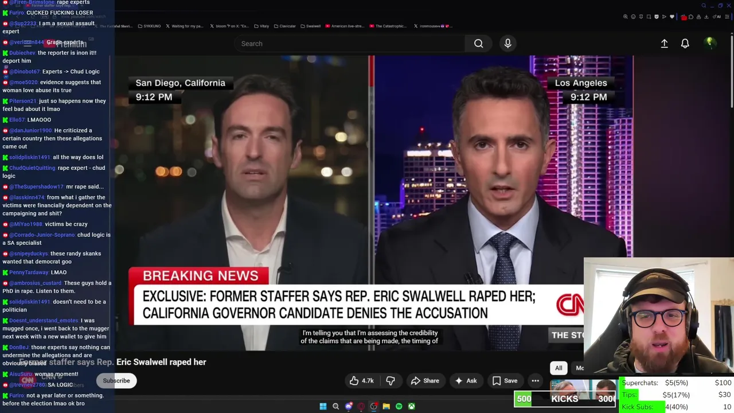
Task: Click chat username DonBeJ
Action: [19, 348]
